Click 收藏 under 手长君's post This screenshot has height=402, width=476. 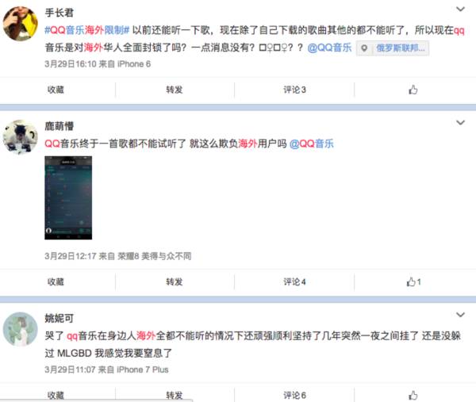pyautogui.click(x=56, y=90)
